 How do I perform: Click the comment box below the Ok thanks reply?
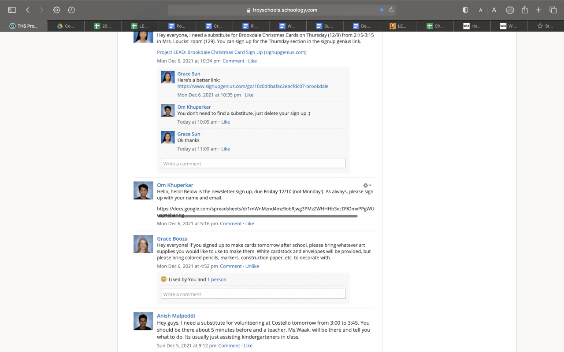(x=253, y=163)
